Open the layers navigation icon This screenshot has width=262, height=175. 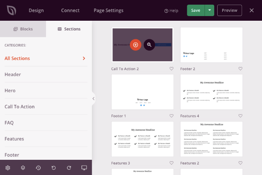(x=23, y=168)
